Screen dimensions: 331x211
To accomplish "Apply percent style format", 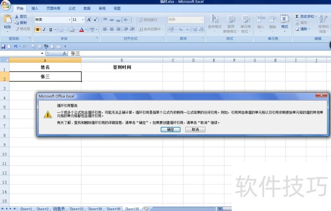I will click(x=181, y=29).
